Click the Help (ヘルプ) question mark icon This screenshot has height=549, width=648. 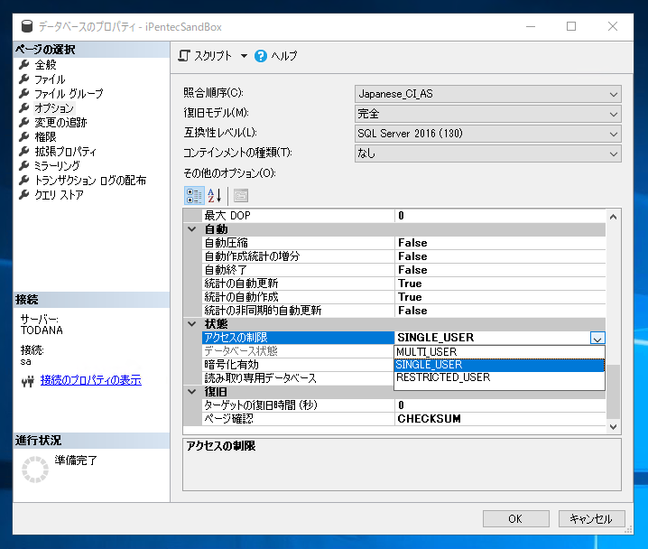click(261, 56)
